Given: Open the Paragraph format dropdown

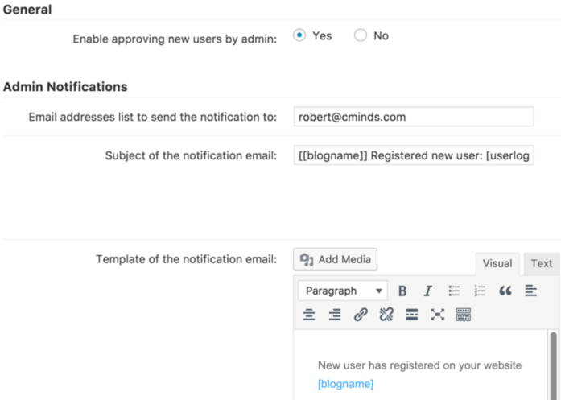Looking at the screenshot, I should [343, 291].
